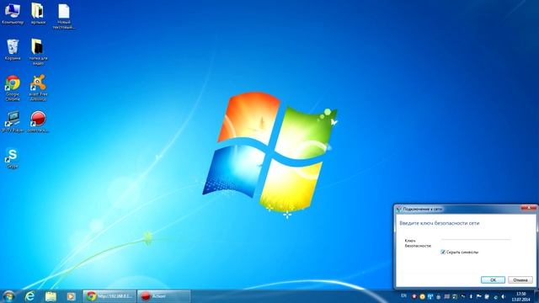Toggle the Скрыть символы checkbox
The height and width of the screenshot is (303, 539).
point(443,252)
